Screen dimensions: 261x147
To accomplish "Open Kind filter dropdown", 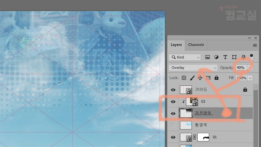I will [x=185, y=57].
